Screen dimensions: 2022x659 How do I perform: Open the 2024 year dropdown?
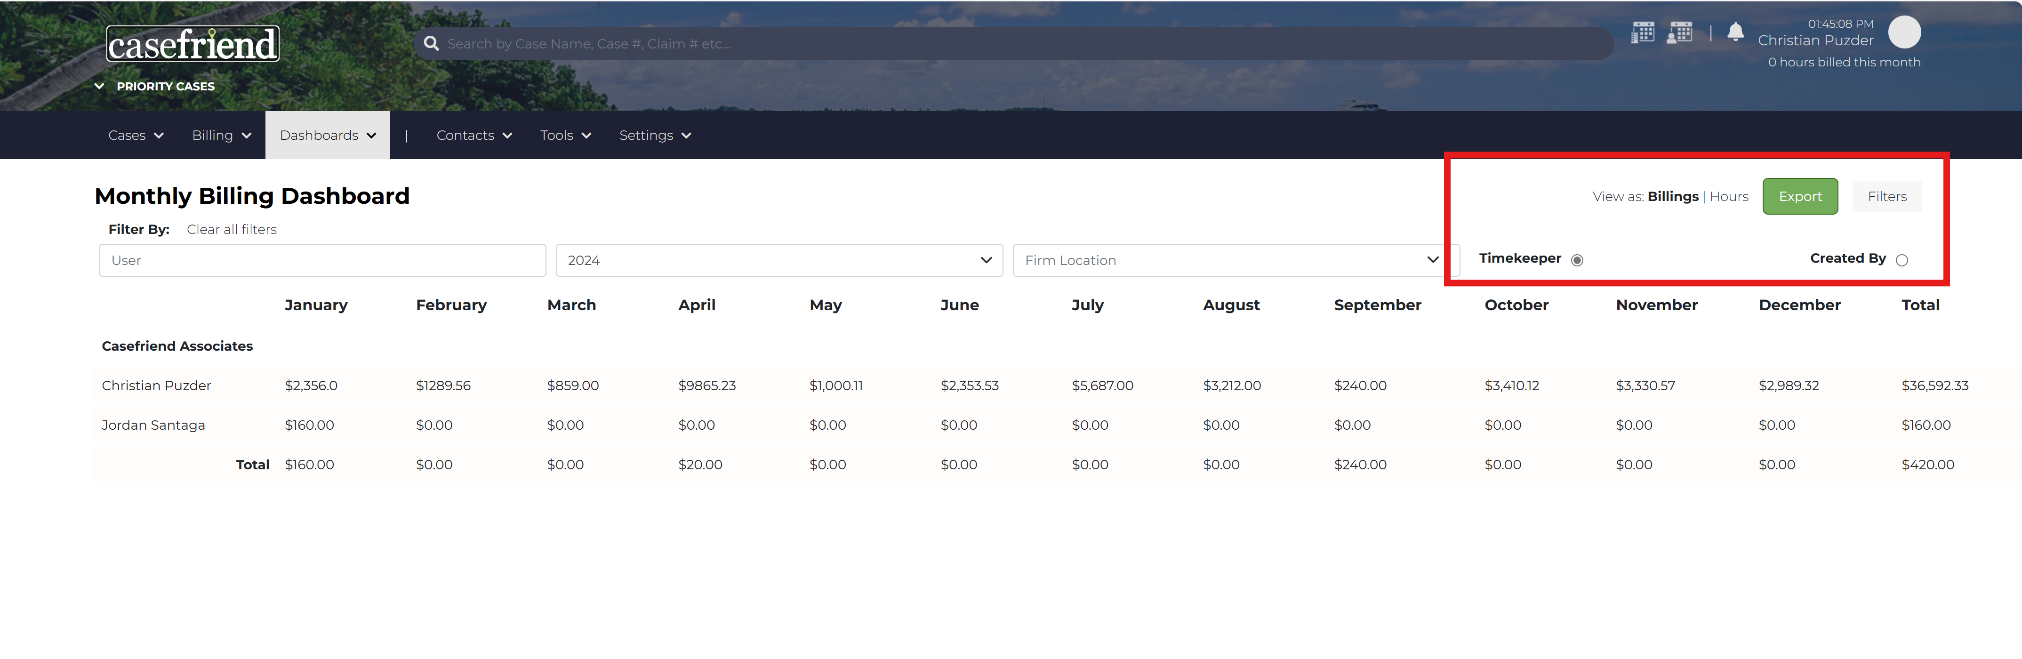(x=778, y=260)
